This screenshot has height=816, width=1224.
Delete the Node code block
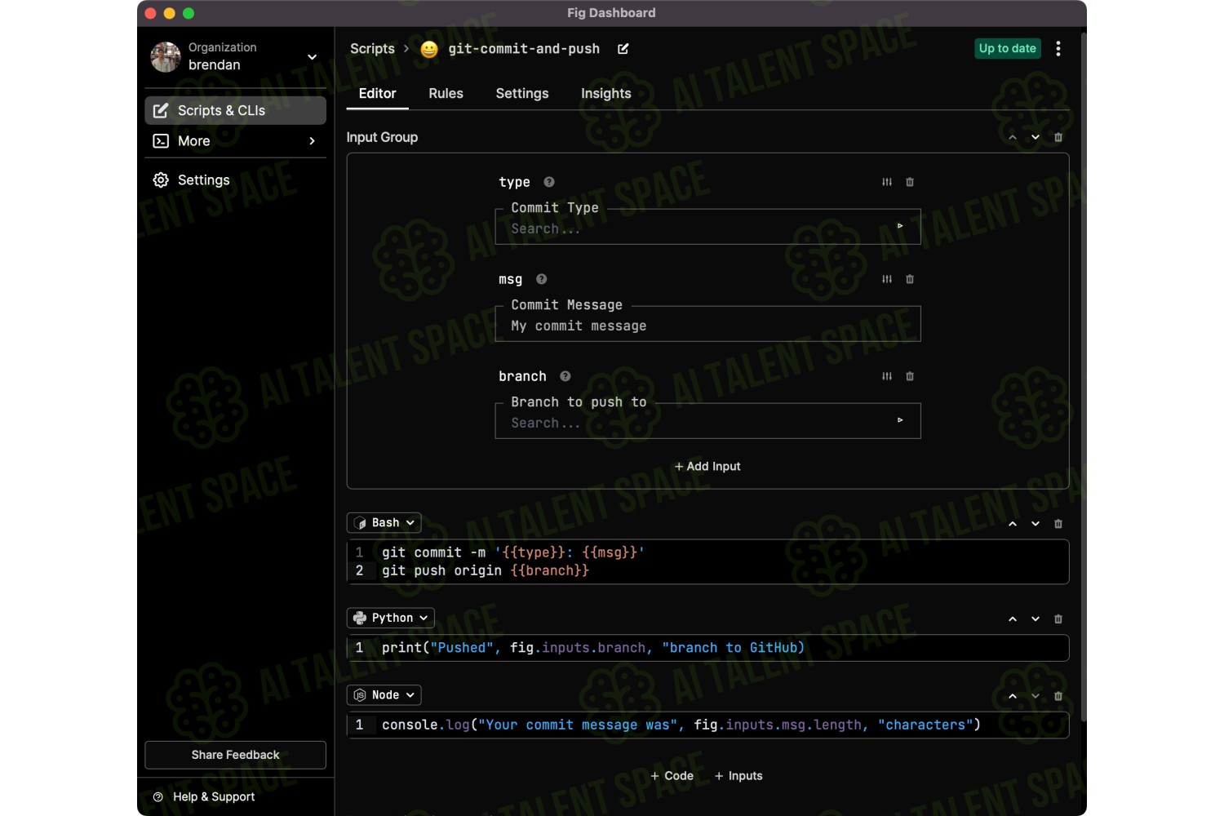tap(1058, 696)
